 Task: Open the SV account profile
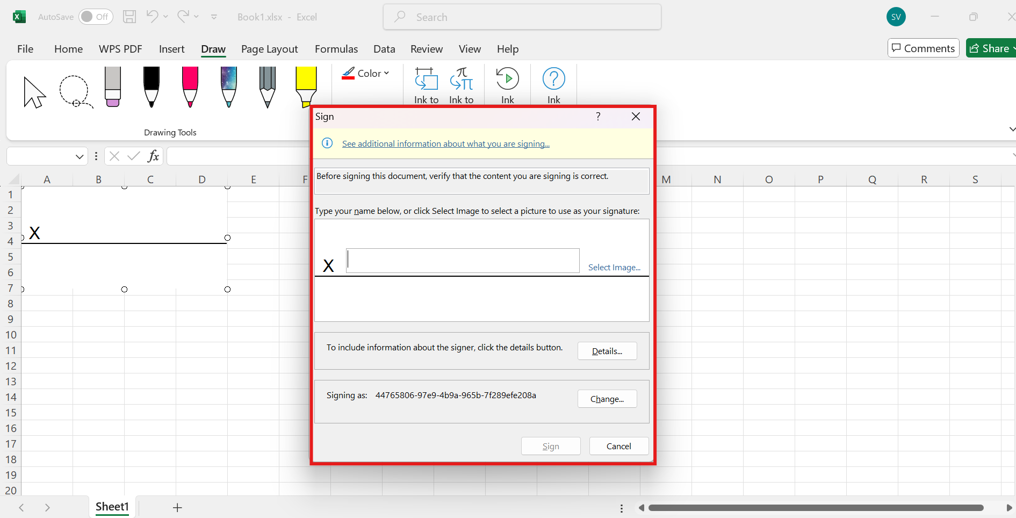[x=896, y=17]
